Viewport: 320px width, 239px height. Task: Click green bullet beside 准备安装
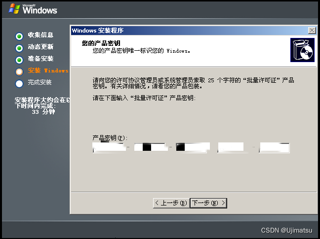[x=19, y=60]
